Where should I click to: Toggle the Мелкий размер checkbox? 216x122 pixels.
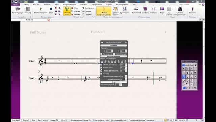(x=114, y=54)
